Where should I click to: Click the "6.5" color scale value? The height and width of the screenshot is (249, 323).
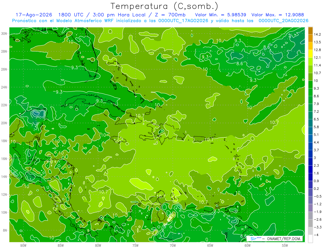tap(317, 119)
